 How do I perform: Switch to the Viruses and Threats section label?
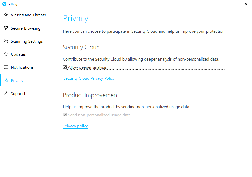[28, 15]
